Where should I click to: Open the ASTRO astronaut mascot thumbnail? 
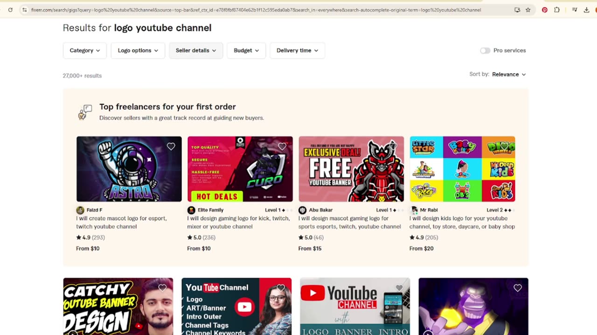pos(129,169)
